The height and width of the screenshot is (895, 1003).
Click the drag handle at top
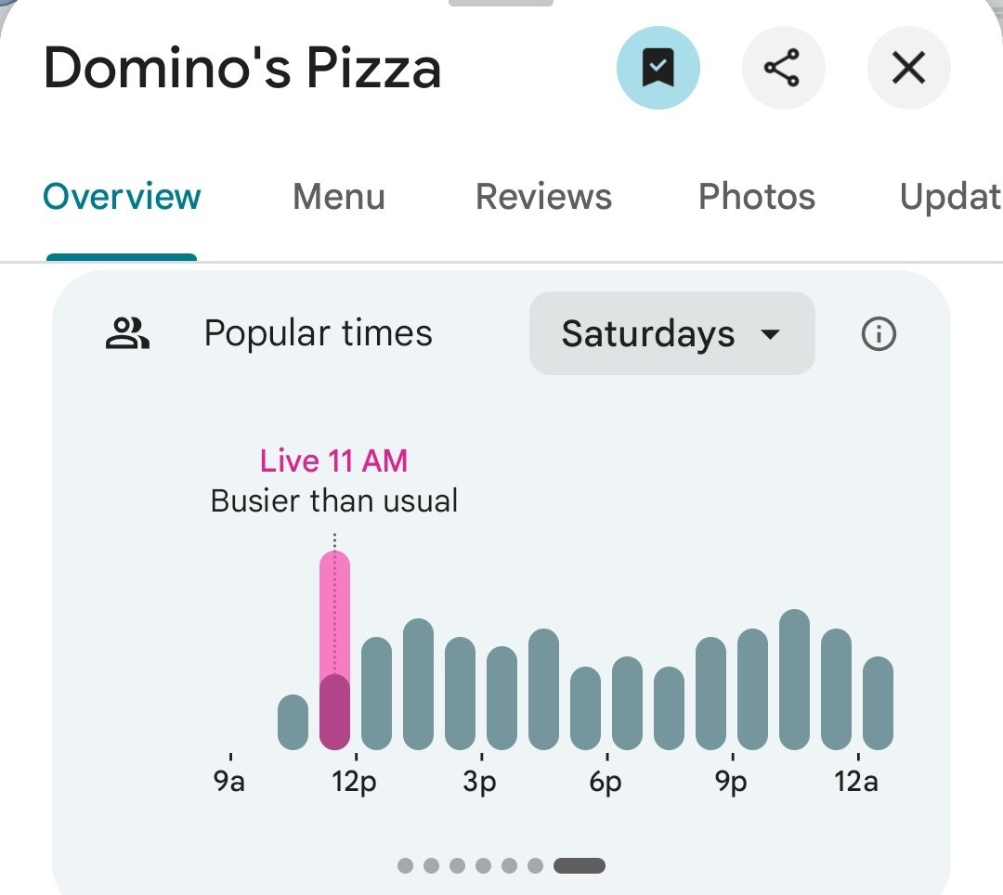tap(501, 3)
